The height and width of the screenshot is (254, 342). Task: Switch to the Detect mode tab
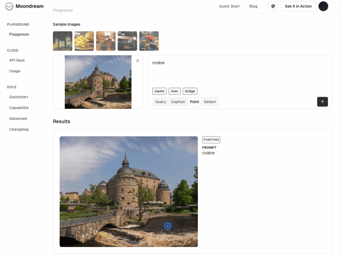click(210, 102)
